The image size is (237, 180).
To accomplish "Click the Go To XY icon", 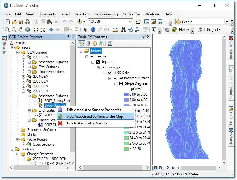I will pos(137,30).
